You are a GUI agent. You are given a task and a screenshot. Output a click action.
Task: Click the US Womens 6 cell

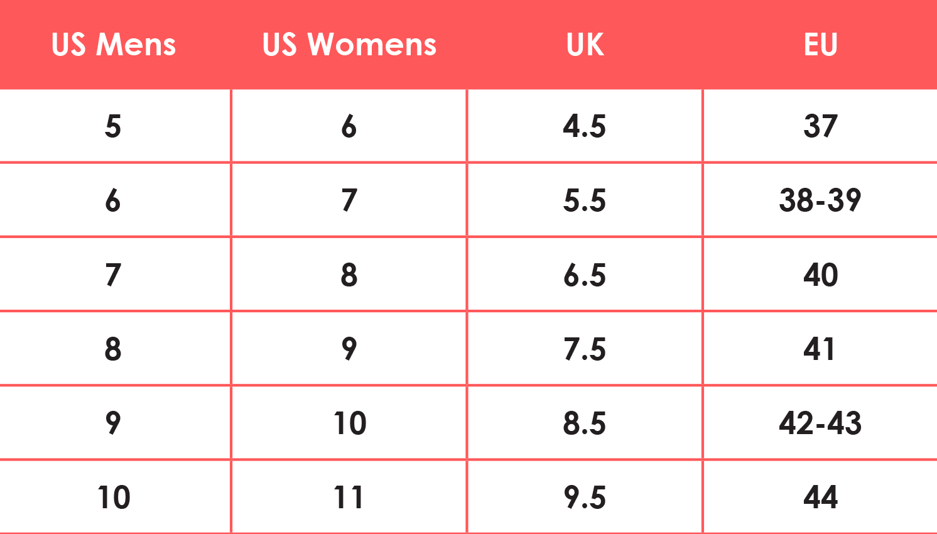pos(349,126)
